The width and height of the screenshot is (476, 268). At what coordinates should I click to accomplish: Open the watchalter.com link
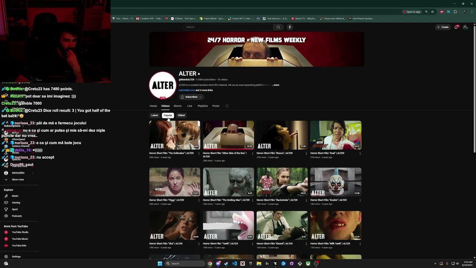(x=187, y=90)
